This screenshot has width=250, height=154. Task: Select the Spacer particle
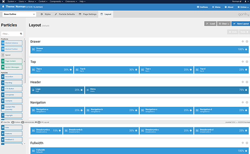(x=12, y=55)
